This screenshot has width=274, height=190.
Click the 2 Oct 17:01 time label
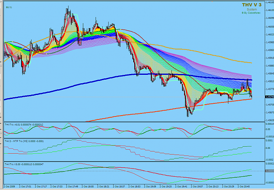pyautogui.click(x=25, y=186)
